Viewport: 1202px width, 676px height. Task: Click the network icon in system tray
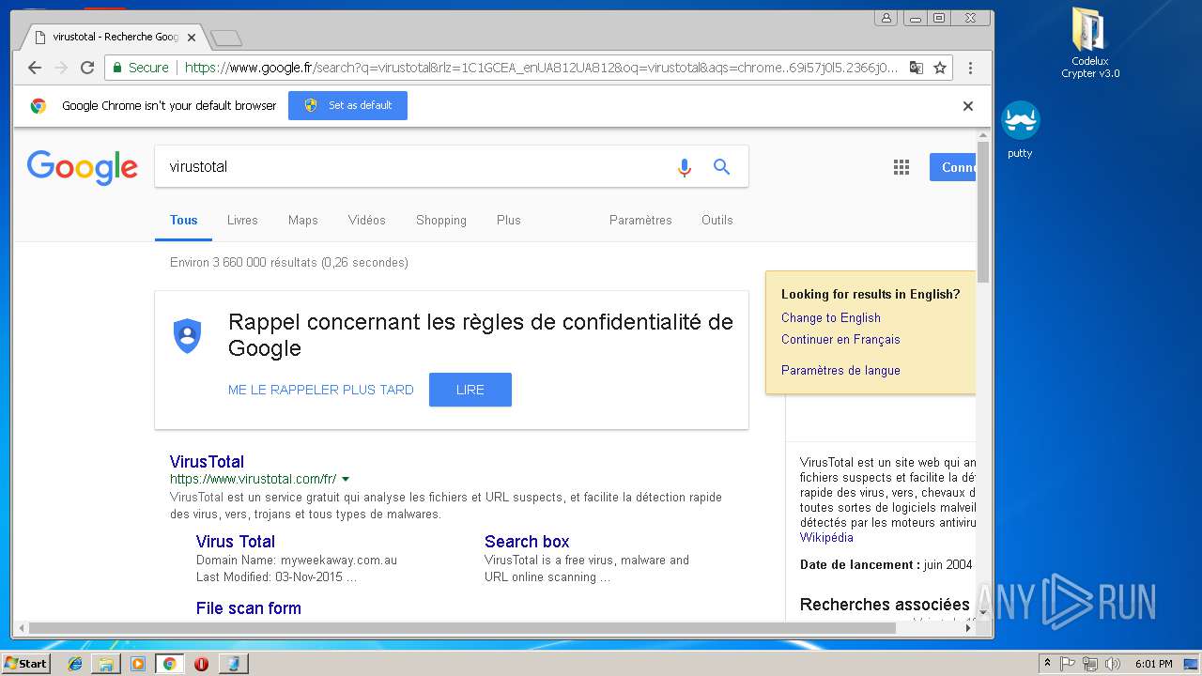1090,664
